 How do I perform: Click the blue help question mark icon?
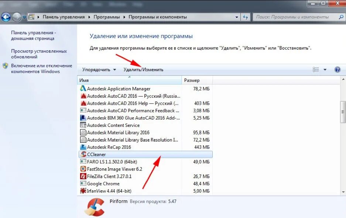tap(338, 70)
